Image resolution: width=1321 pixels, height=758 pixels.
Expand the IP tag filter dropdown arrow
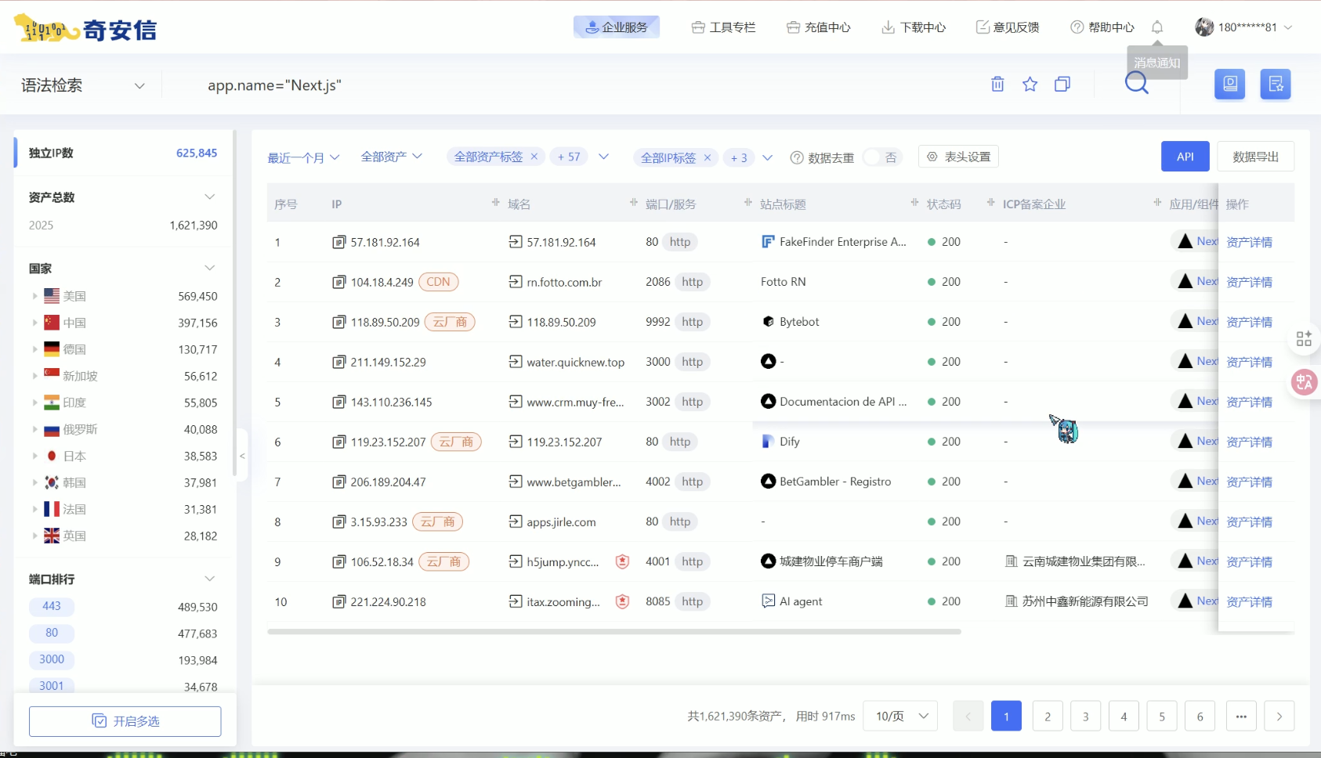[x=767, y=157]
